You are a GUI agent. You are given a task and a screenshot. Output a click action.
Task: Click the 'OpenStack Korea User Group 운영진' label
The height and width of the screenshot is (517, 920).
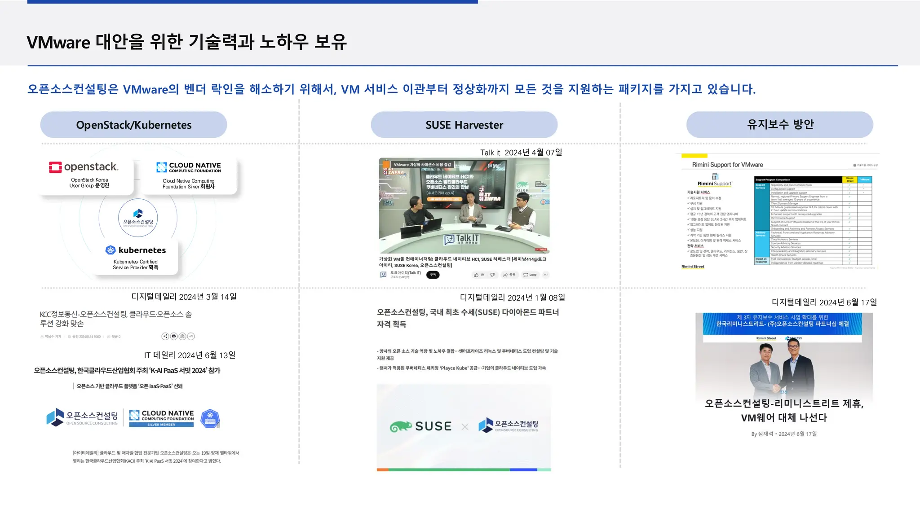tap(89, 183)
